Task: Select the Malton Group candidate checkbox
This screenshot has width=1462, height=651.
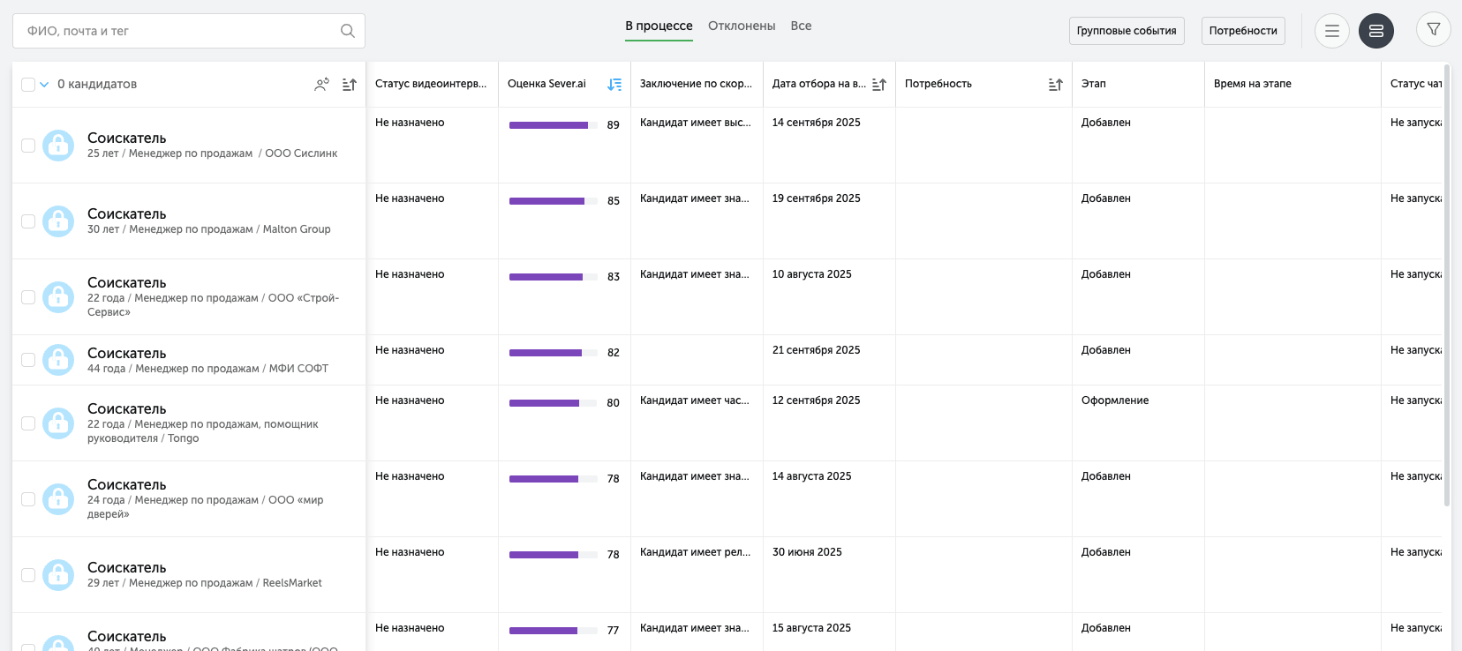Action: pos(28,221)
